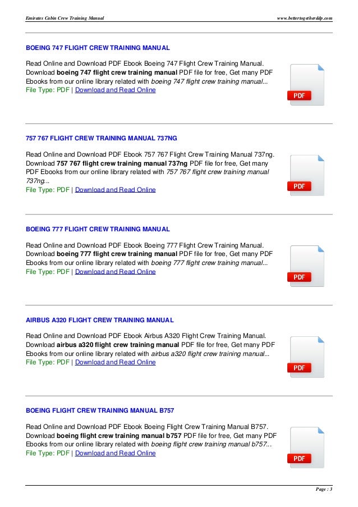Click File Type: PDF under Boeing 777 entry
The width and height of the screenshot is (358, 507).
tap(48, 272)
